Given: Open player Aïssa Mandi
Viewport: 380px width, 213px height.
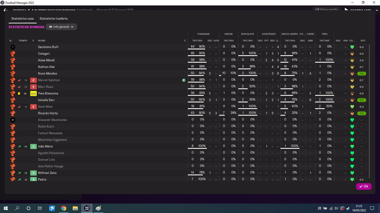Looking at the screenshot, I should click(x=46, y=60).
